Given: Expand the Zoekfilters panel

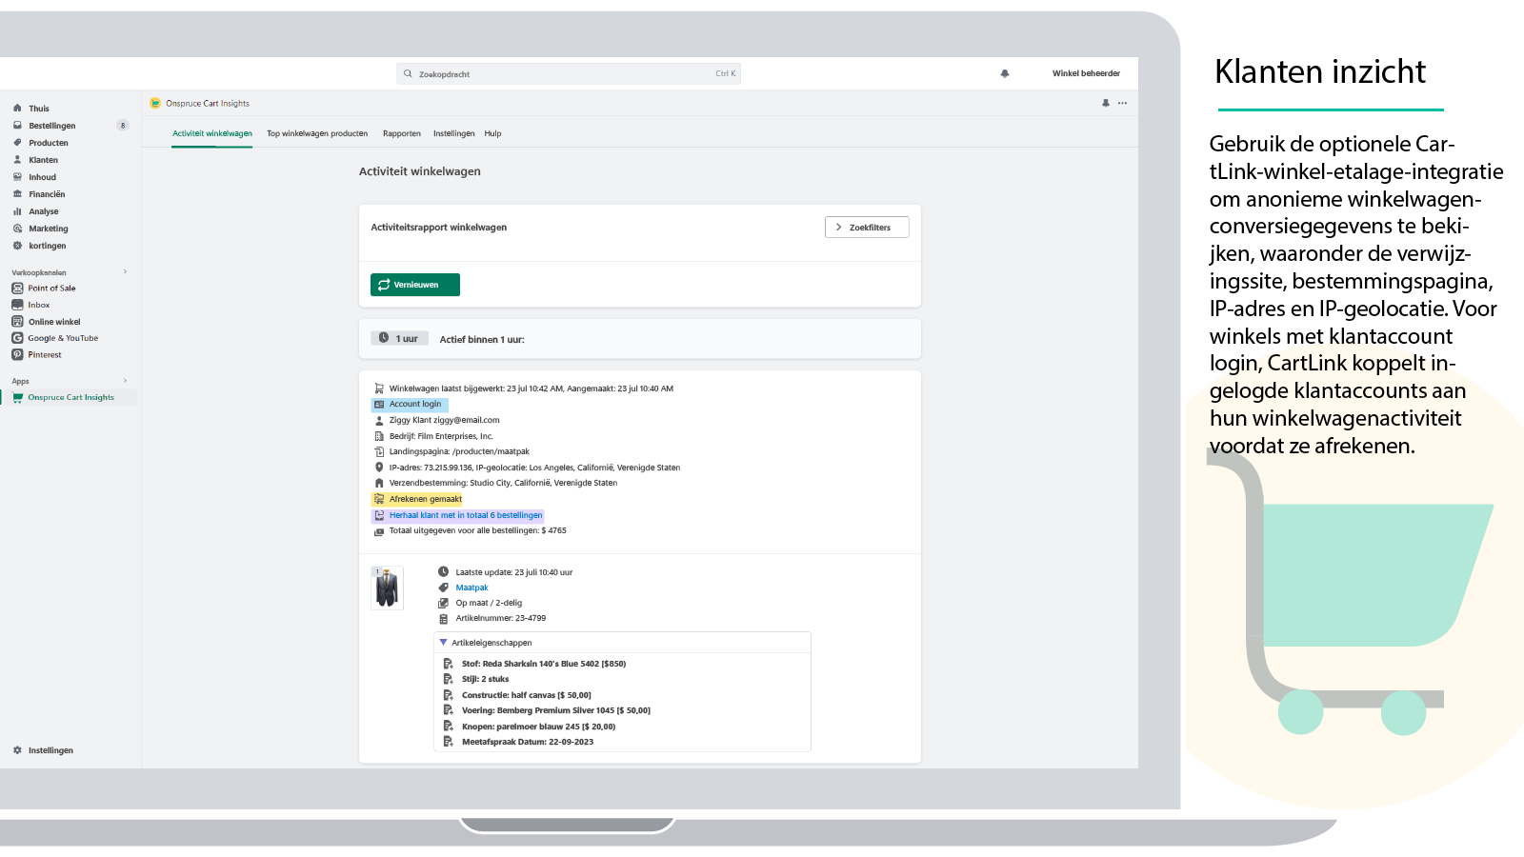Looking at the screenshot, I should point(867,228).
